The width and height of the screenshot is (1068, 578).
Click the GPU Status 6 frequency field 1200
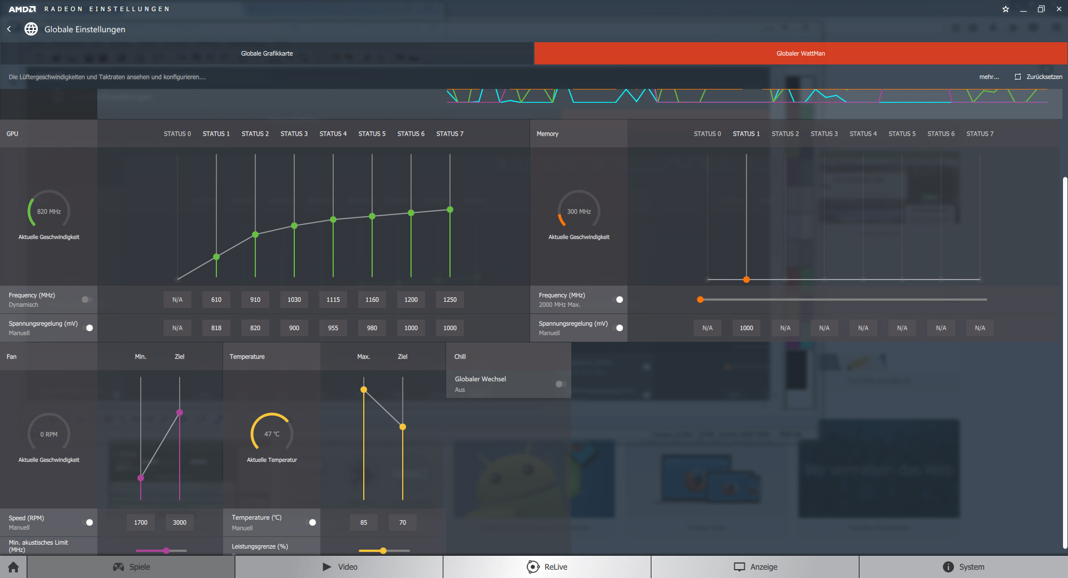point(411,300)
